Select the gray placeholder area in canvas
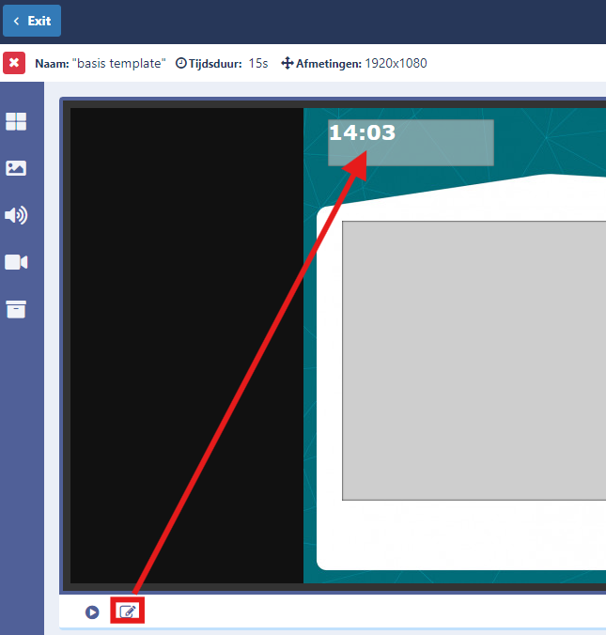Screen dimensions: 606x635 coord(474,361)
